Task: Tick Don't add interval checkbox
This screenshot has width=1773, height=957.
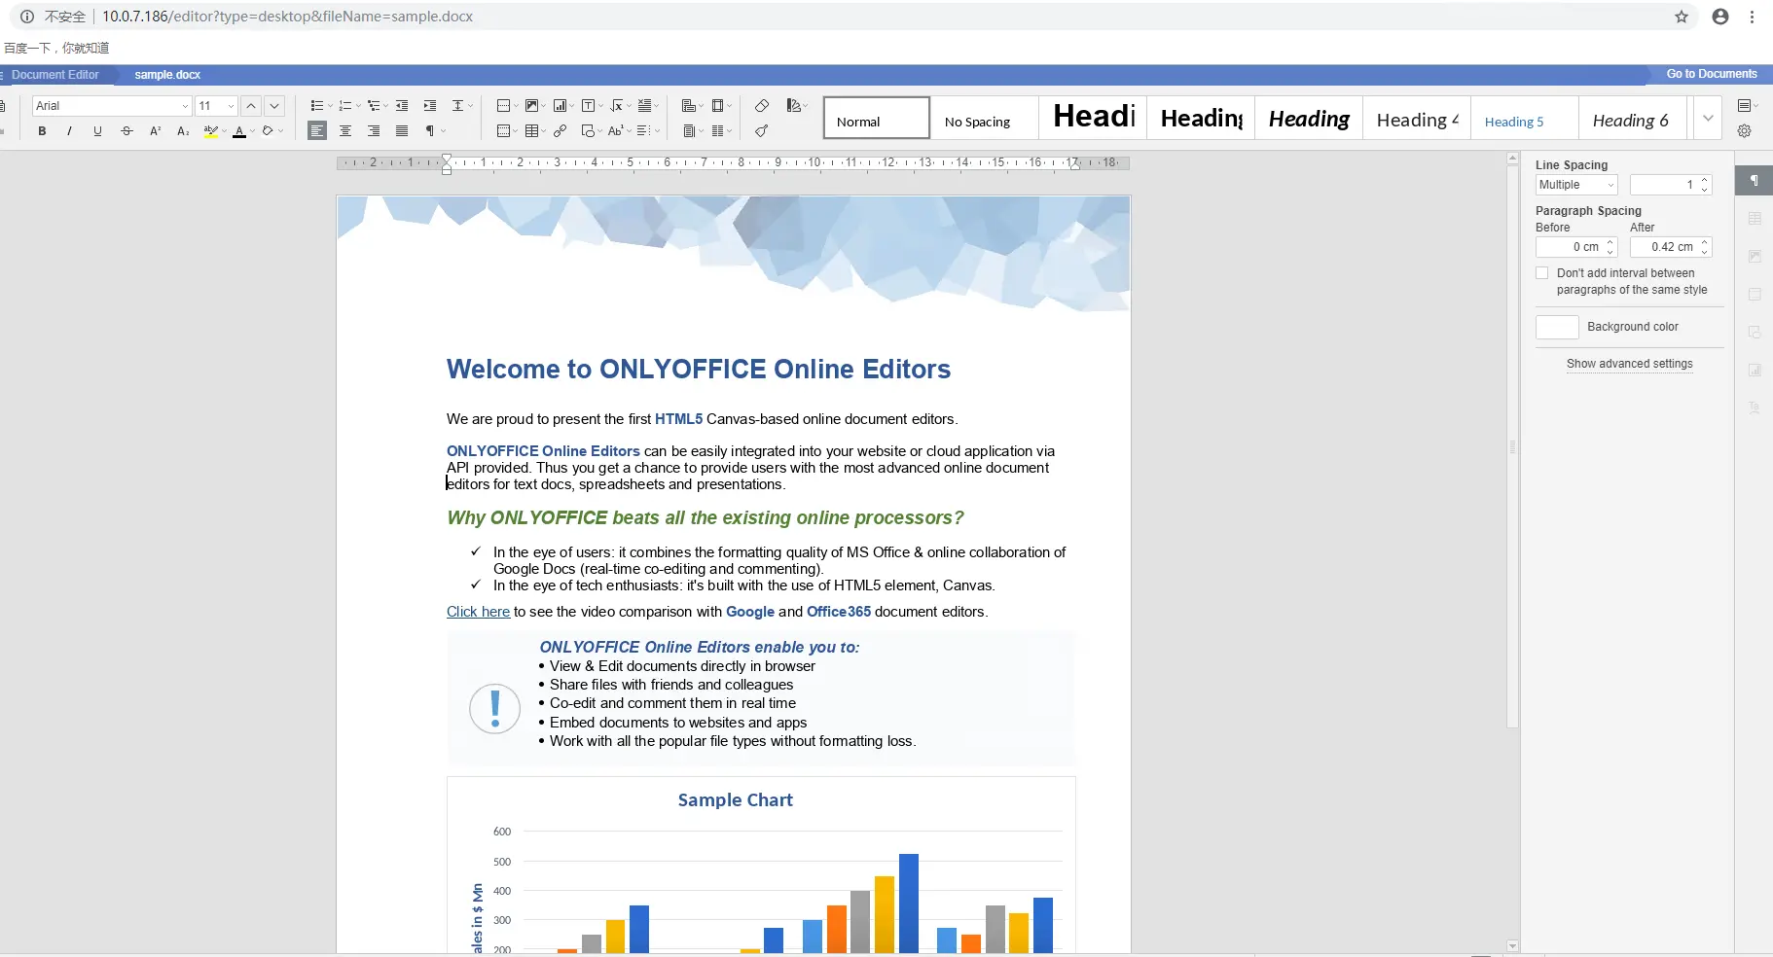Action: click(1542, 273)
